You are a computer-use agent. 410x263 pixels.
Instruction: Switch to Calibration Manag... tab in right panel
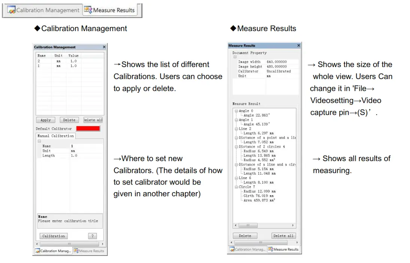pos(248,250)
